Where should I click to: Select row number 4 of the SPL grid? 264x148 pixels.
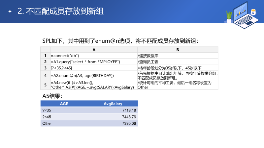(45, 76)
